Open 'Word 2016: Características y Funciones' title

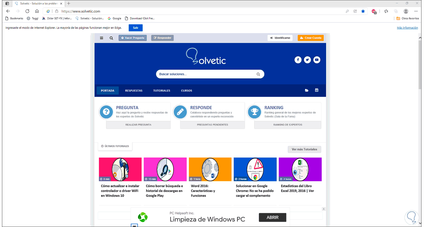click(203, 191)
